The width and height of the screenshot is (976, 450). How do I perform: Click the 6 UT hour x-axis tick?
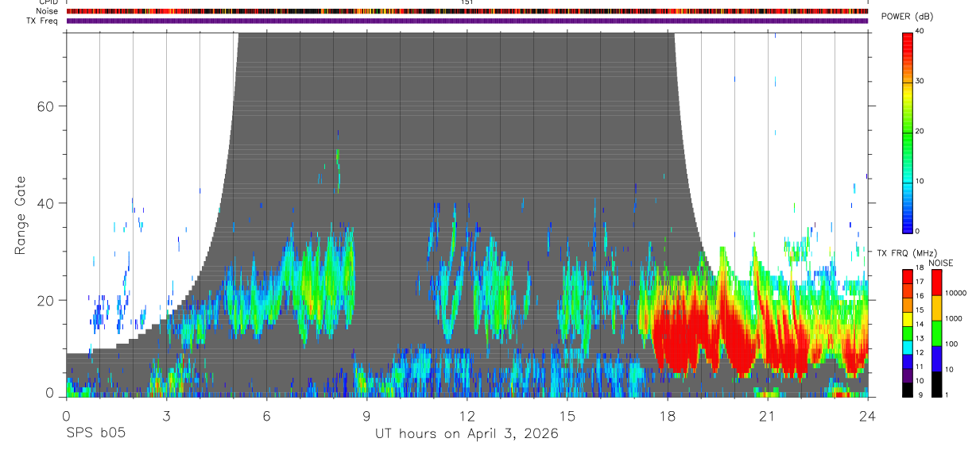[x=266, y=415]
